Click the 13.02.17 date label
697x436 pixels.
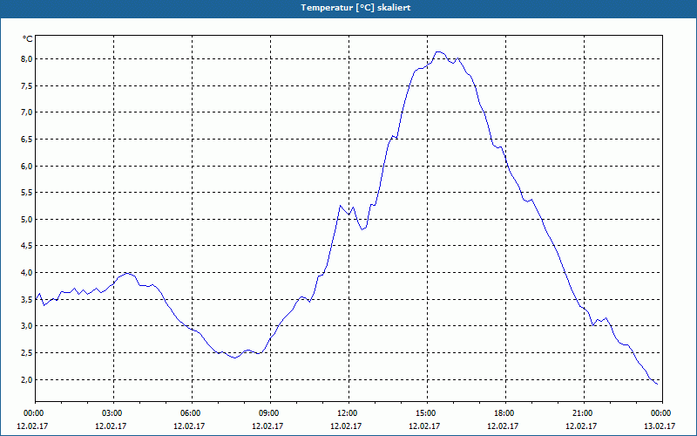660,426
